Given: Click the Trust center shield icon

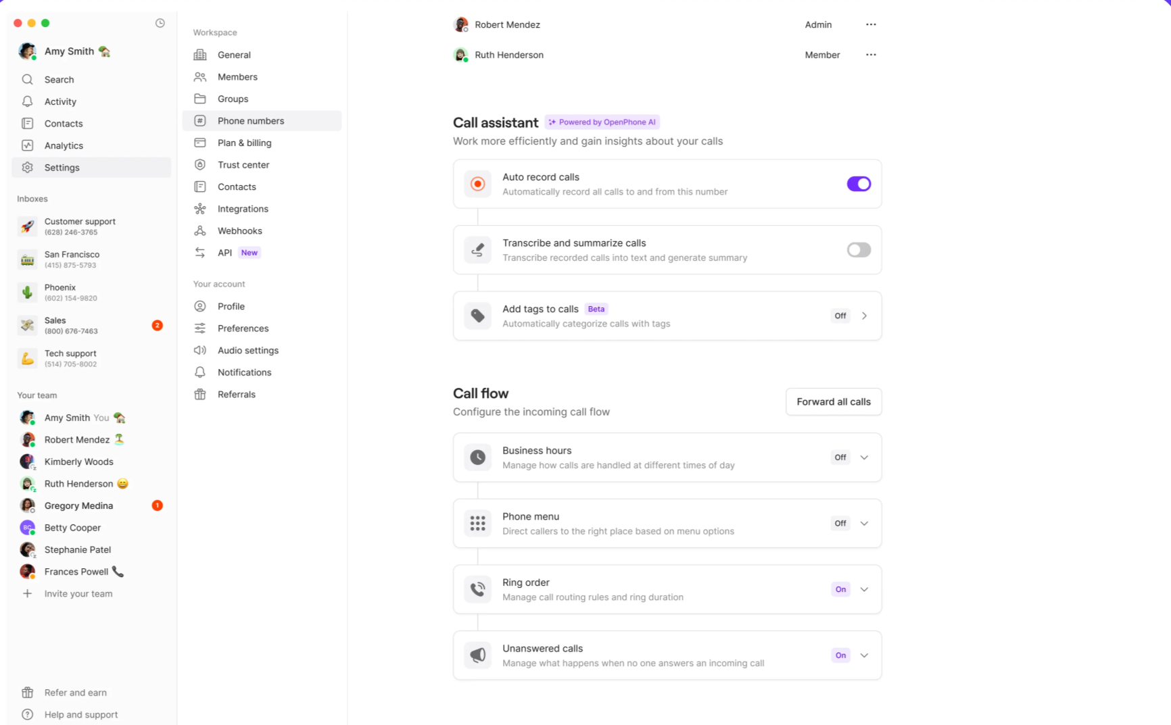Looking at the screenshot, I should click(200, 165).
